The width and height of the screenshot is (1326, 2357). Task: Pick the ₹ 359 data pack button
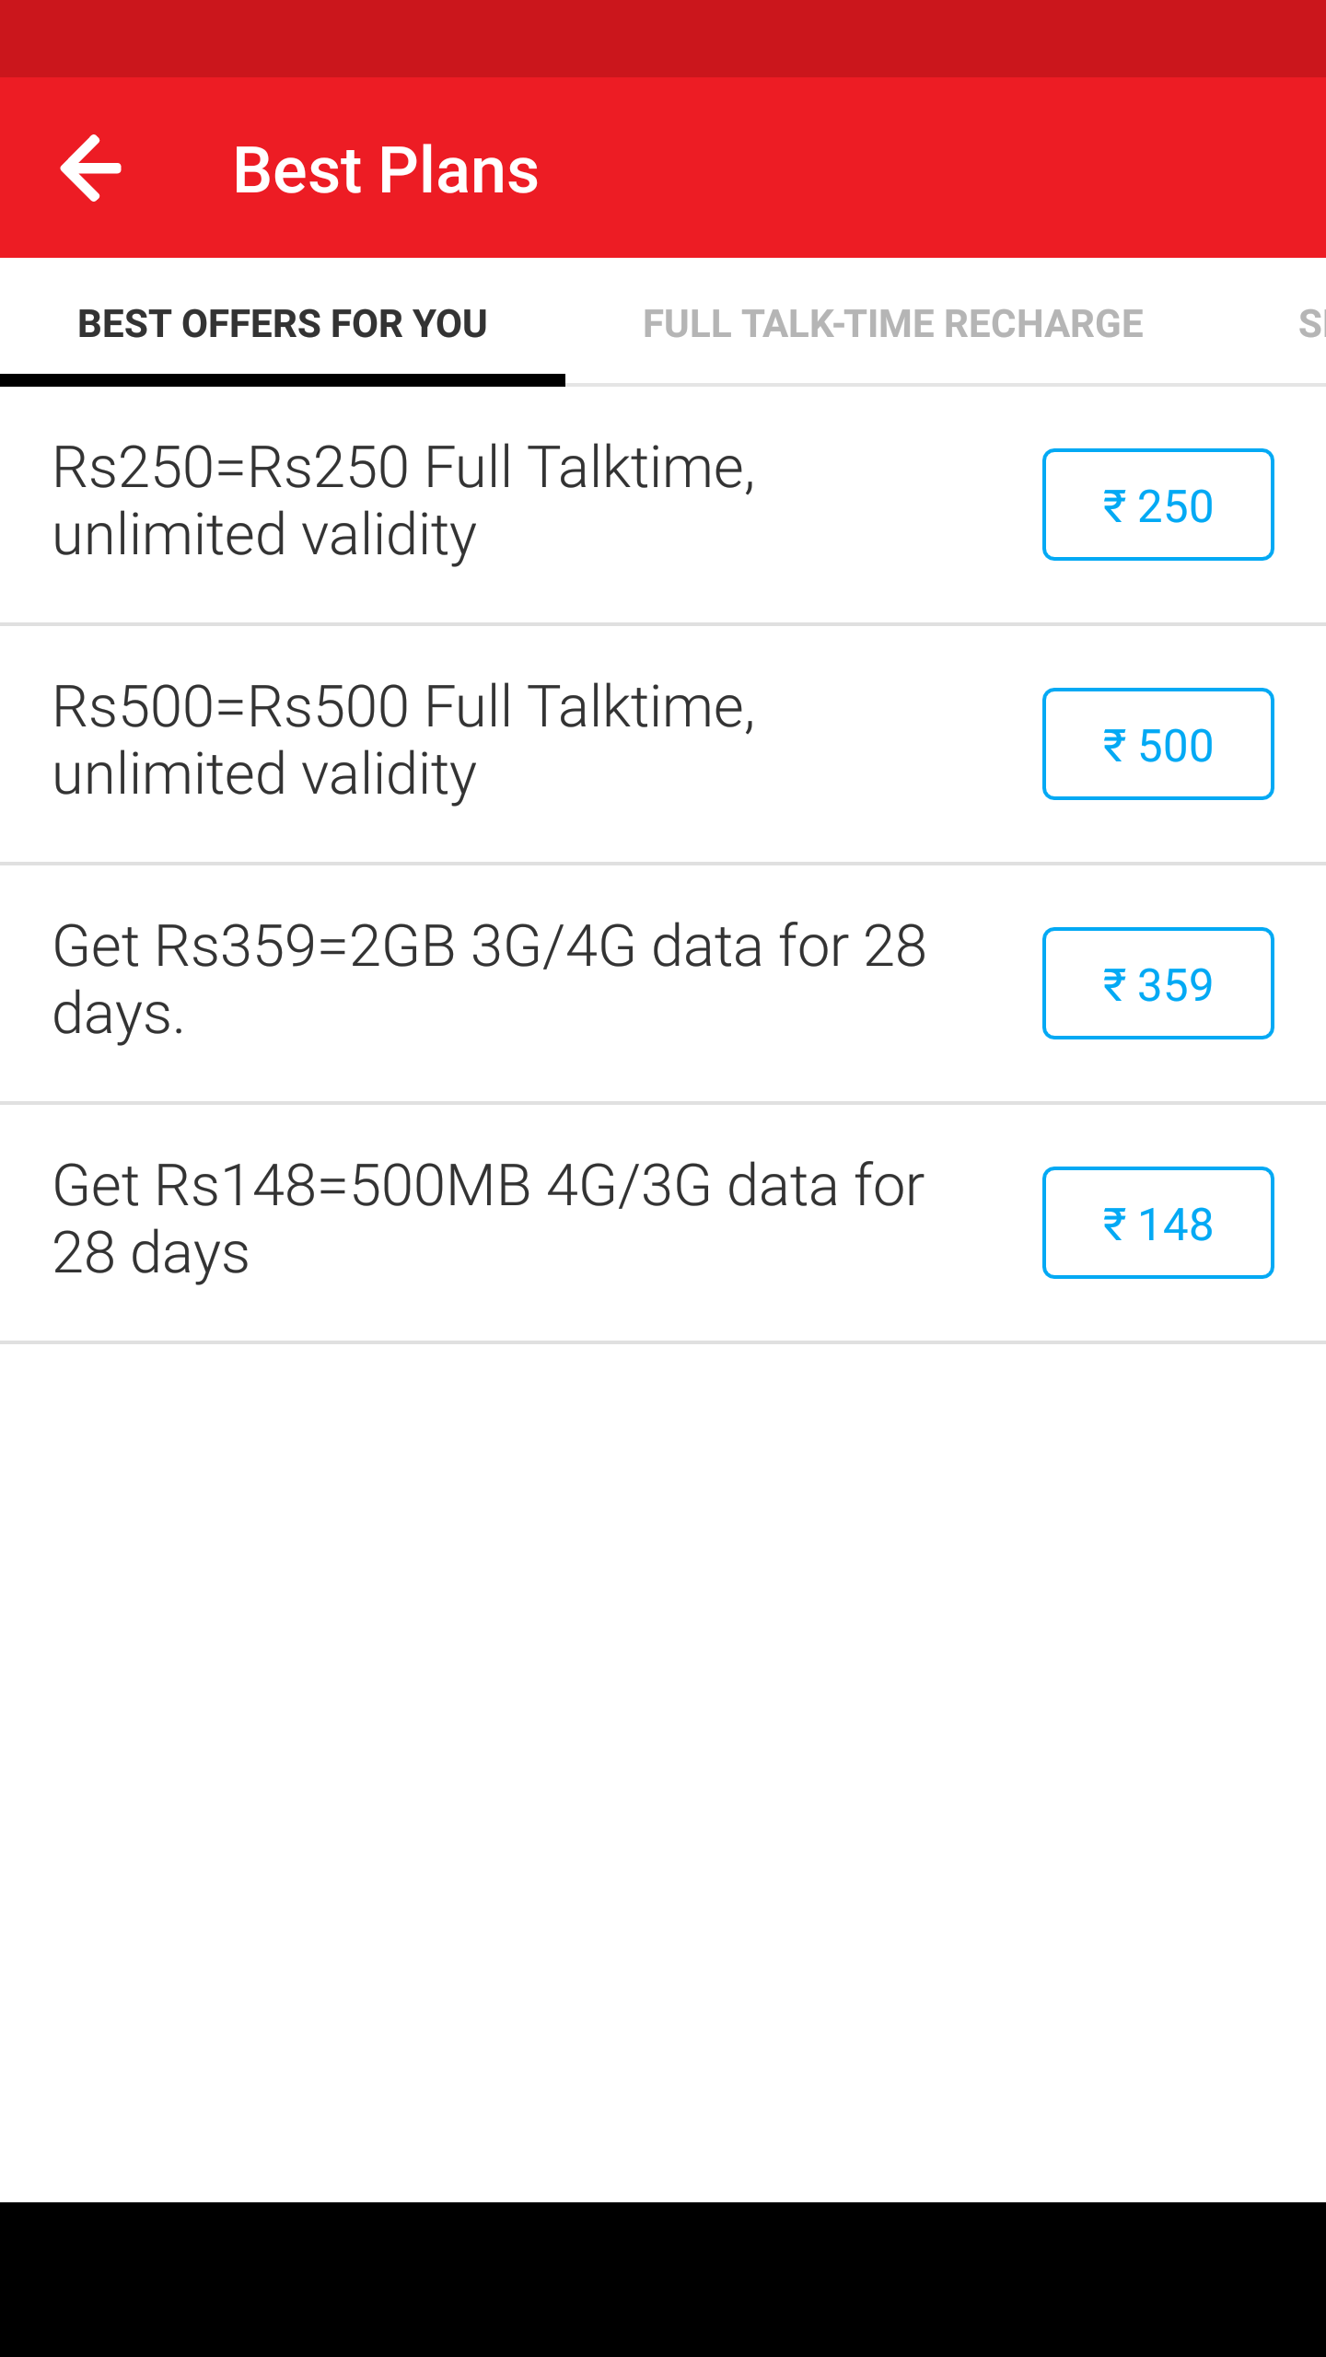tap(1157, 983)
